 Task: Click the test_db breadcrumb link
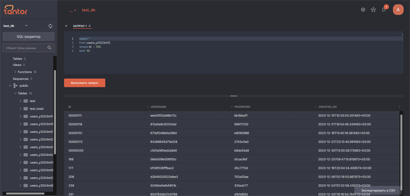pyautogui.click(x=89, y=10)
